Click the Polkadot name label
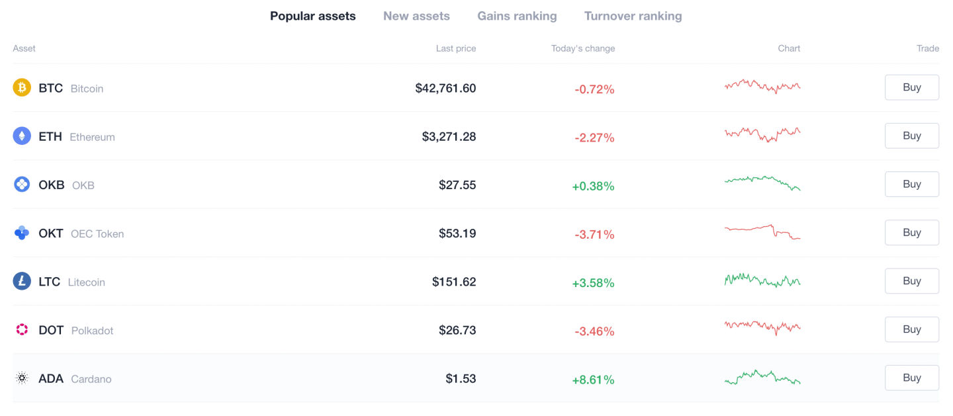Screen dimensions: 953x416 [92, 331]
